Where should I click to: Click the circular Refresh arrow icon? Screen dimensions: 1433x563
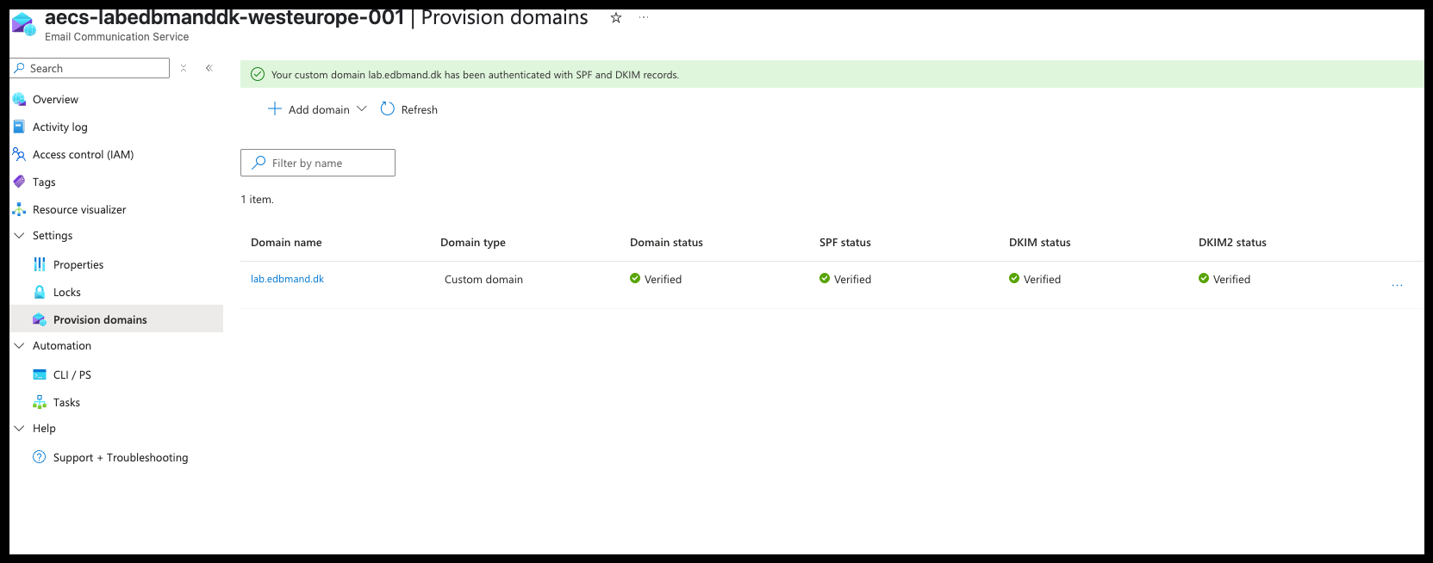[388, 108]
